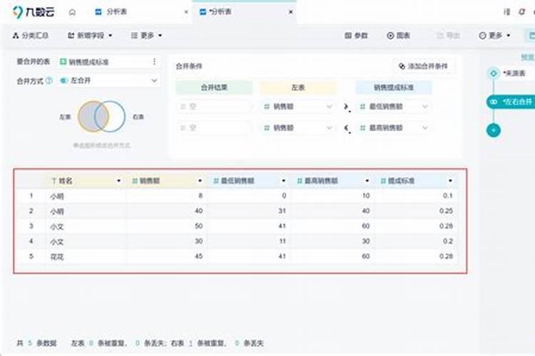Viewport: 535px width, 356px height.
Task: Select the right circle of Venn diagram
Action: point(118,117)
